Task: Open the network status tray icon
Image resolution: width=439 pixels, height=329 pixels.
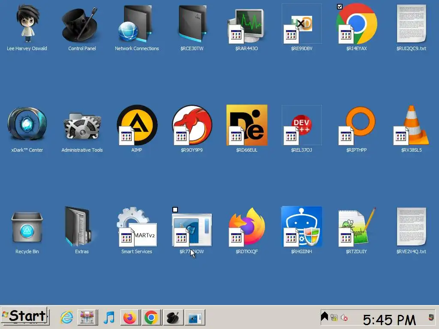Action: (334, 317)
